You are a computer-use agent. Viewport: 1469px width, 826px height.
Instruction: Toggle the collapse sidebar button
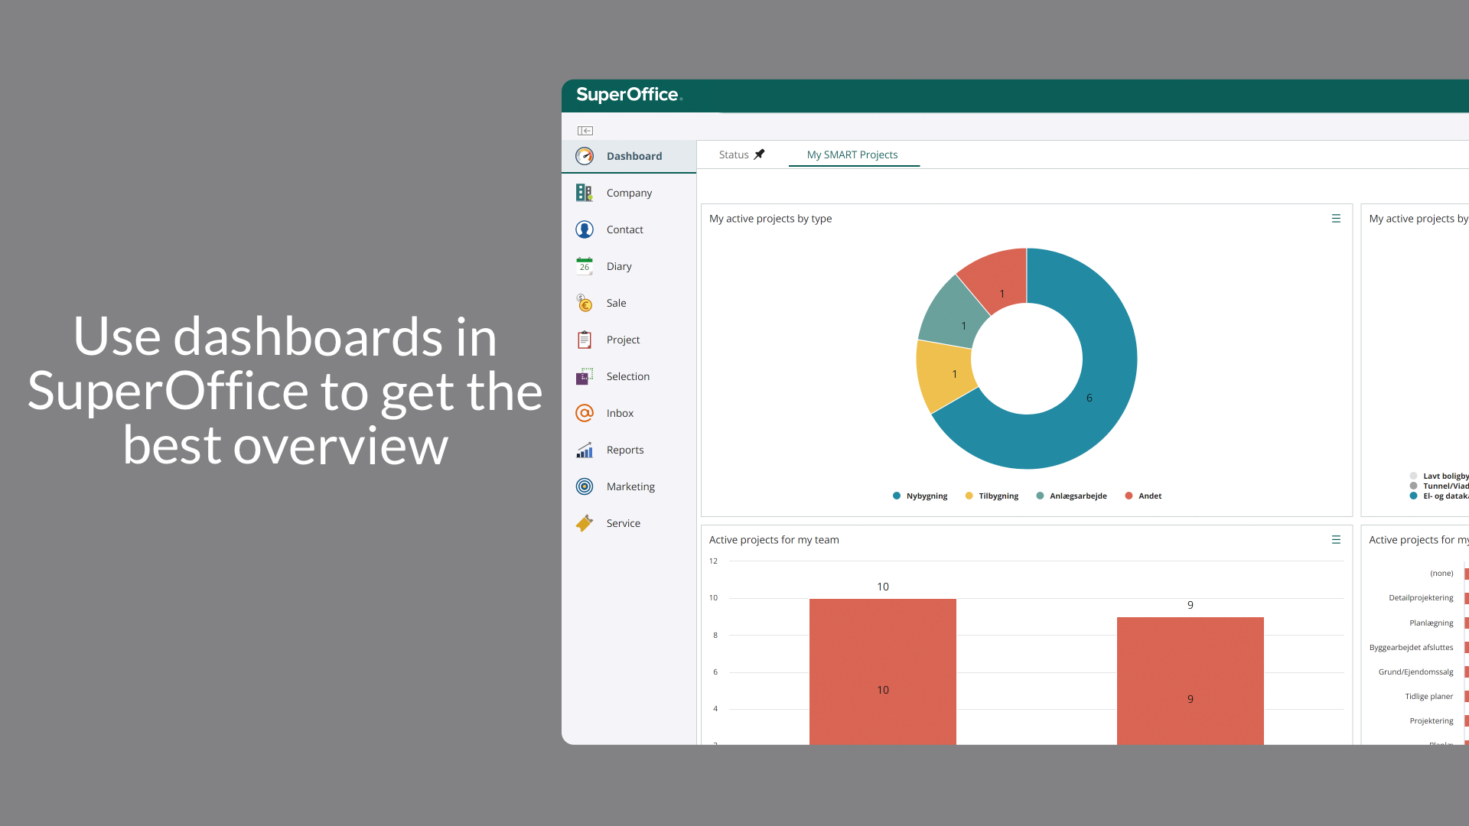[x=585, y=129]
